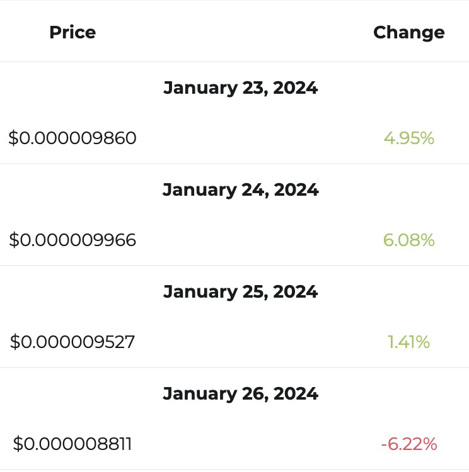The width and height of the screenshot is (469, 472).
Task: Click the price $0.000009527
Action: (x=72, y=342)
